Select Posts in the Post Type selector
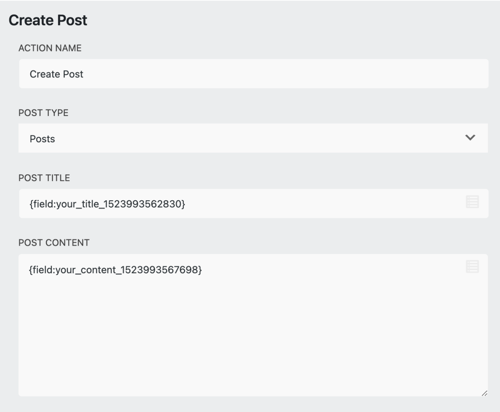The image size is (500, 412). [41, 139]
